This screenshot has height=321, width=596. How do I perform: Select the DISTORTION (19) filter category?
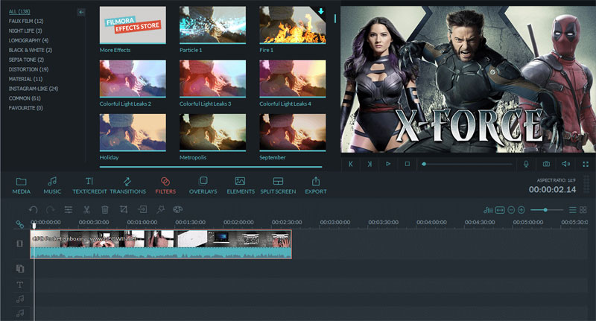(x=29, y=69)
